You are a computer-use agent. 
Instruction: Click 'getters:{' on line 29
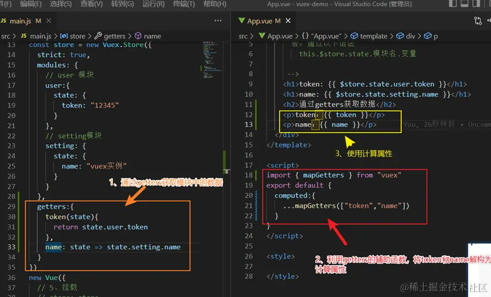click(x=55, y=206)
